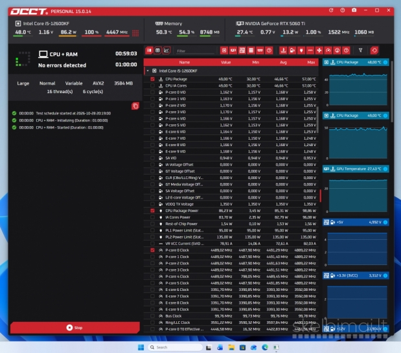Click the refresh icon in title bar
401x353 pixels.
[x=331, y=10]
